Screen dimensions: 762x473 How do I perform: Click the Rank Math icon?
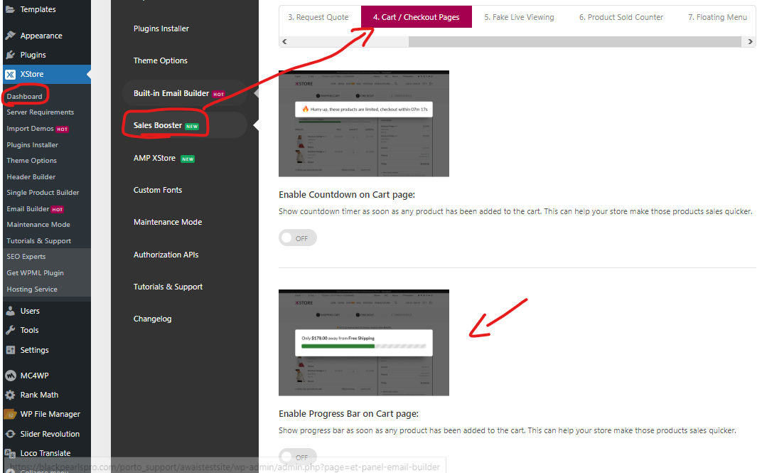pyautogui.click(x=10, y=395)
